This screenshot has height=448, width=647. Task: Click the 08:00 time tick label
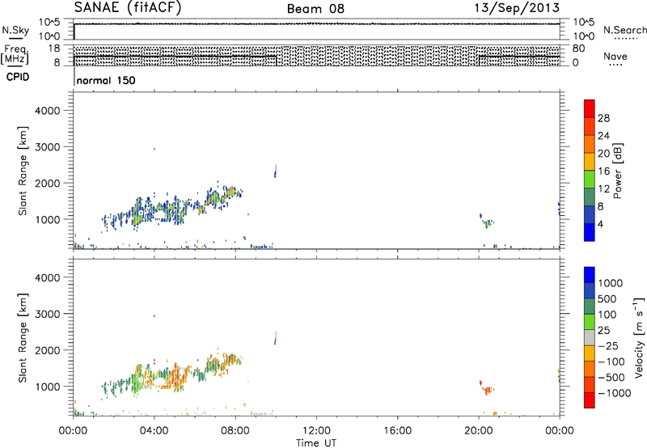click(235, 431)
